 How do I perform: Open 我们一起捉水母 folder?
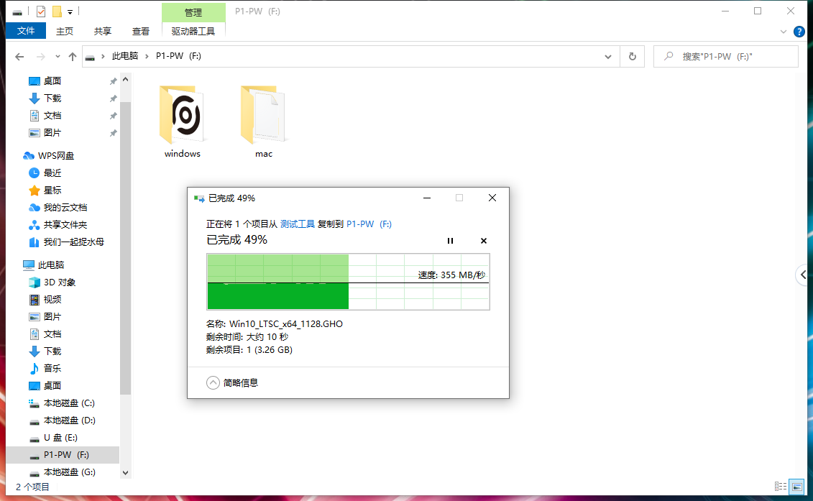click(73, 242)
